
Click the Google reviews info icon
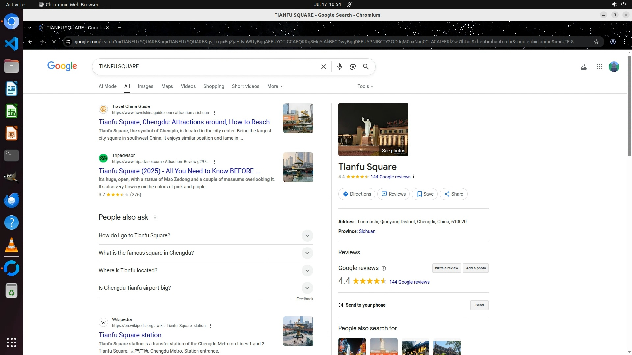[383, 268]
